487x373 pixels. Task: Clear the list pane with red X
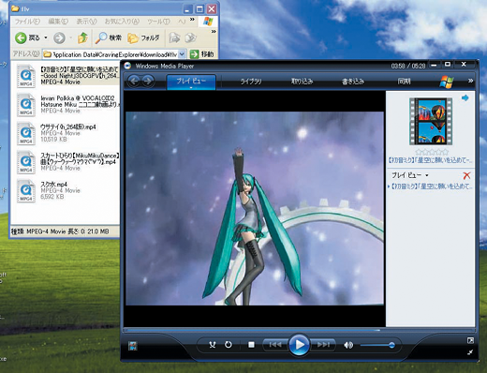point(466,175)
